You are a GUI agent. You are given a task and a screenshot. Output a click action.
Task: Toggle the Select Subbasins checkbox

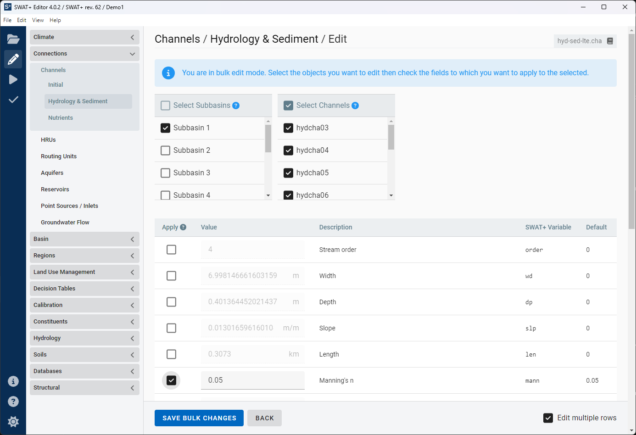point(166,106)
